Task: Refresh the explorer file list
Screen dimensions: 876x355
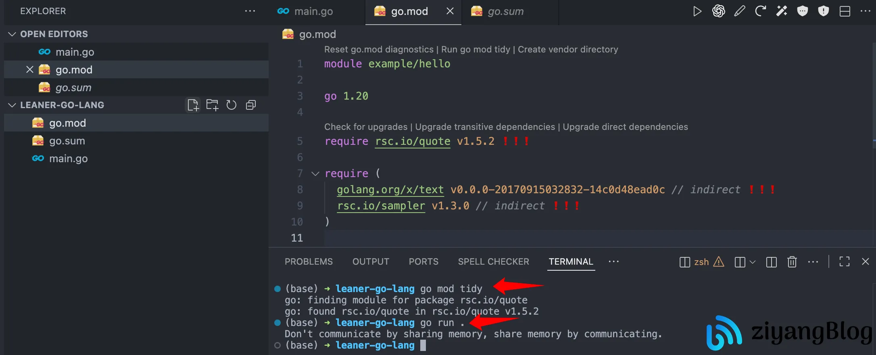Action: coord(231,105)
